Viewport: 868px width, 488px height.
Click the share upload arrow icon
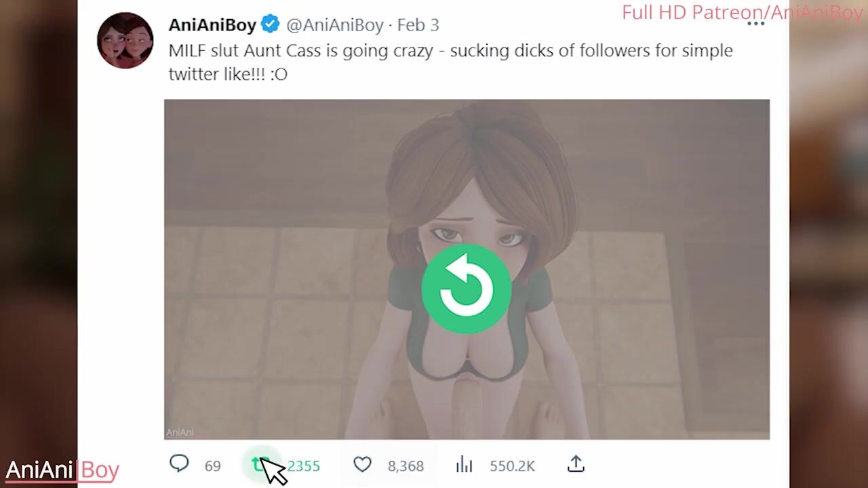click(576, 464)
